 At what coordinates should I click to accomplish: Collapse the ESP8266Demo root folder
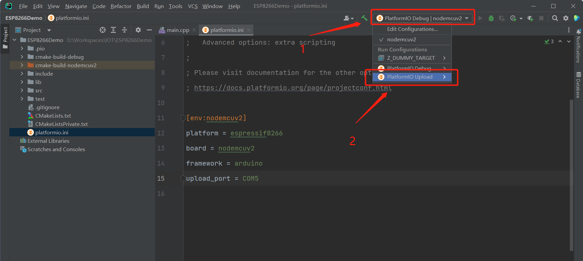click(14, 40)
